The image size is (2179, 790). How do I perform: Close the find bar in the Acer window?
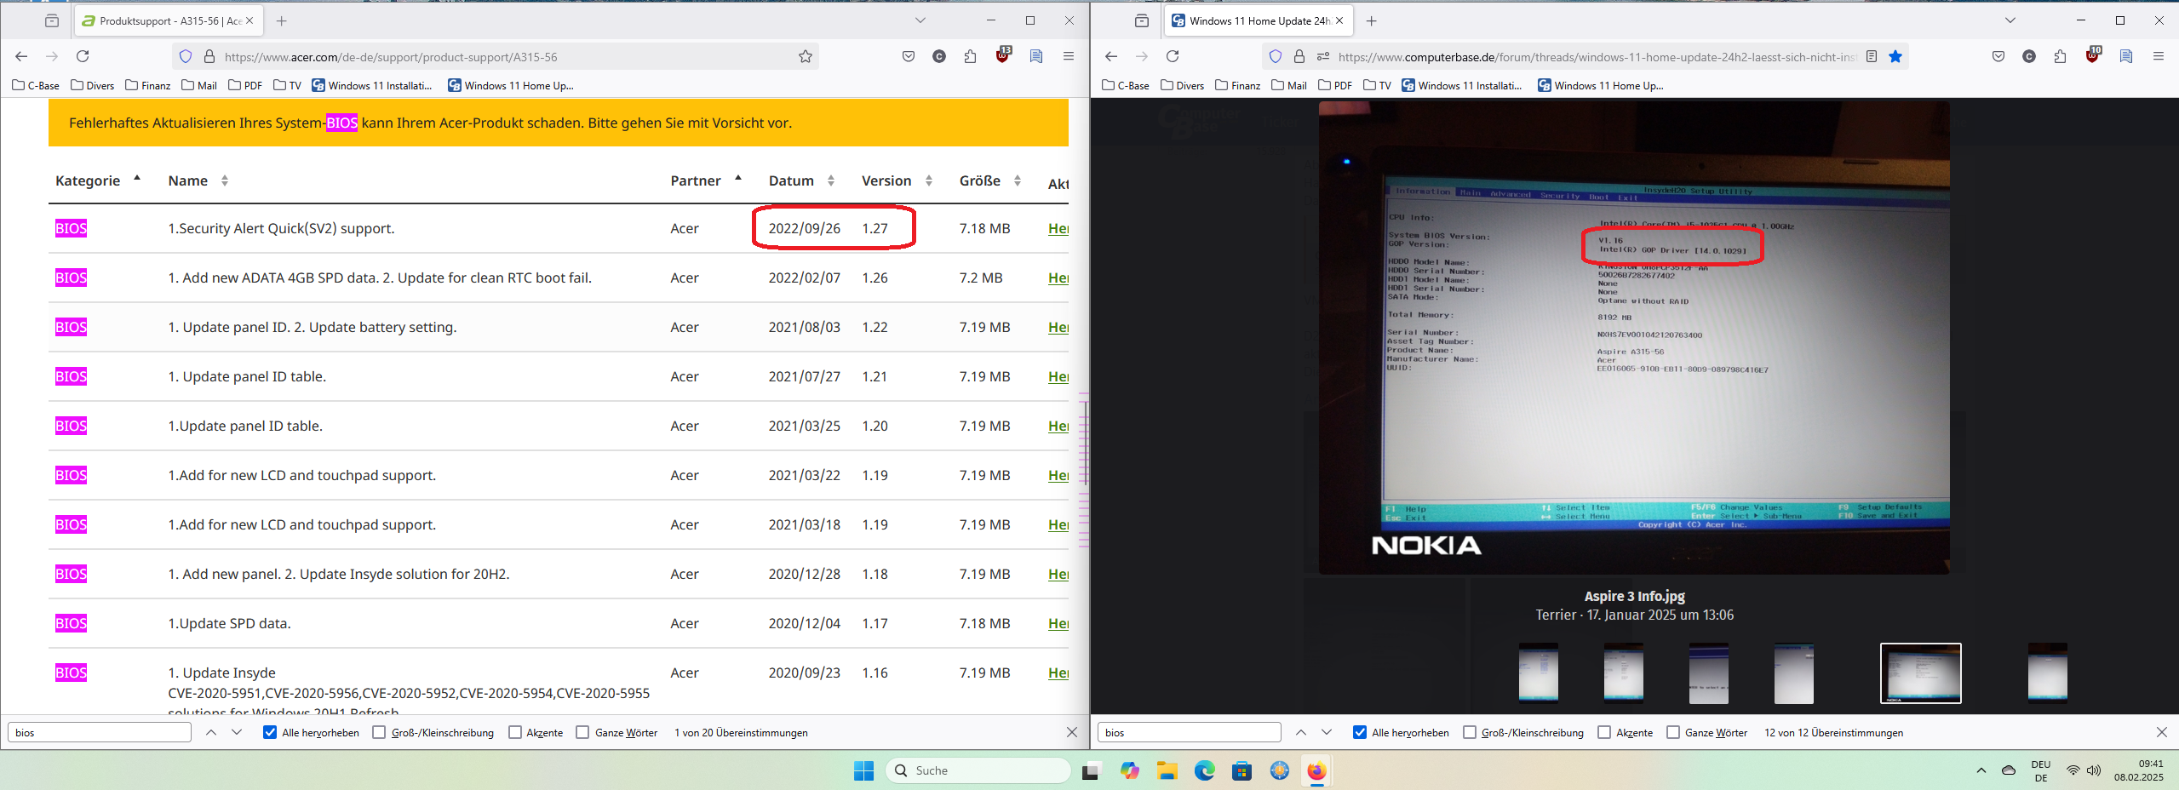click(x=1072, y=732)
